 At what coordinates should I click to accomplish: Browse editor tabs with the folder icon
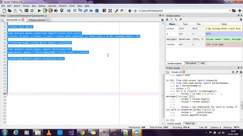(2, 20)
